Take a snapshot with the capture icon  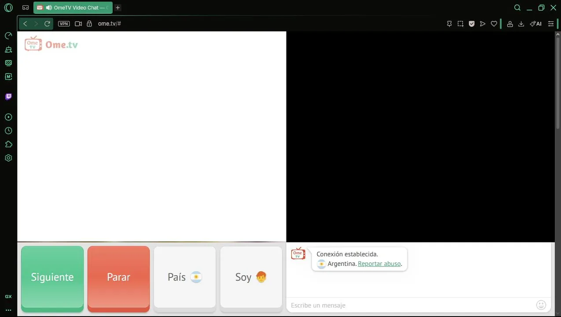[x=460, y=24]
